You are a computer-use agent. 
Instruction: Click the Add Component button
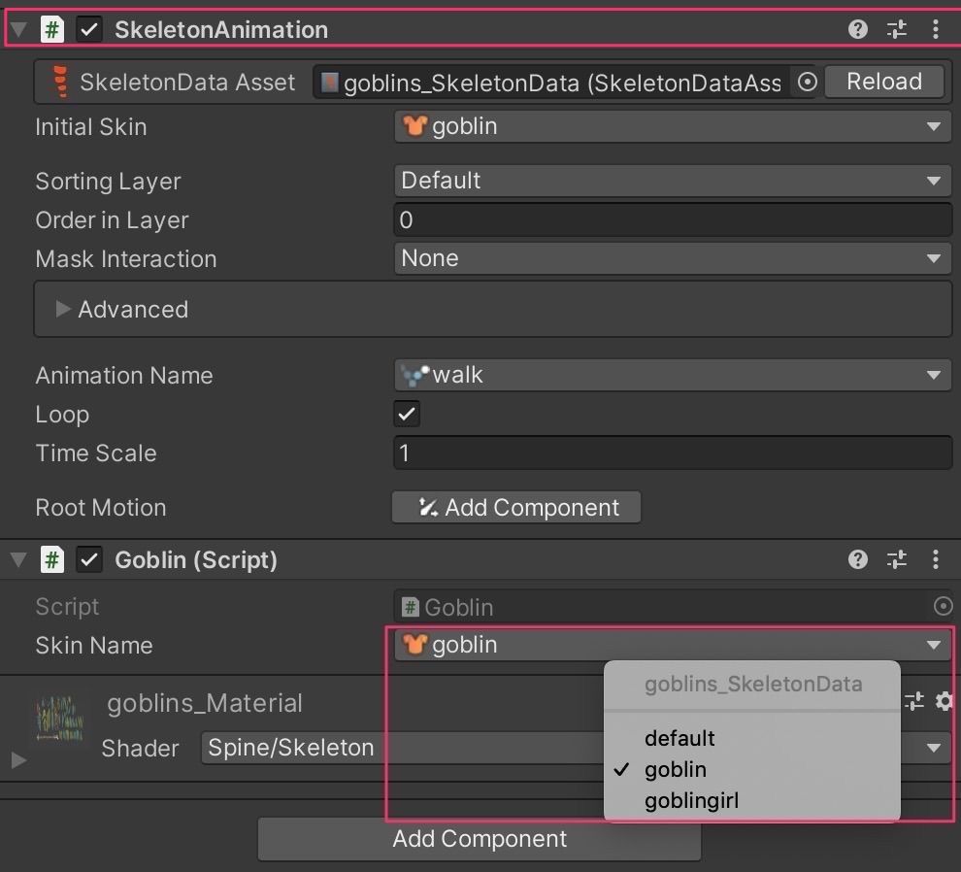coord(479,839)
